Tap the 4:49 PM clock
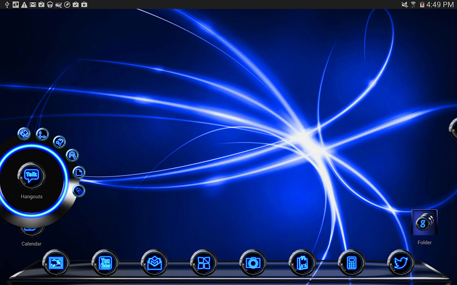This screenshot has width=457, height=285. tap(442, 5)
